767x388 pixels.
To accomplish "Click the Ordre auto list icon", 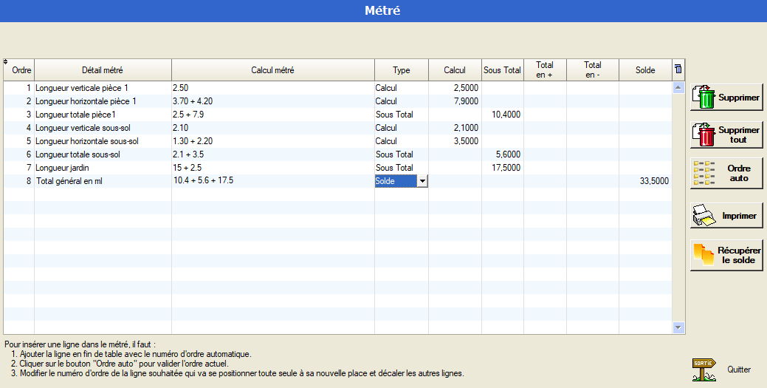I will click(705, 173).
